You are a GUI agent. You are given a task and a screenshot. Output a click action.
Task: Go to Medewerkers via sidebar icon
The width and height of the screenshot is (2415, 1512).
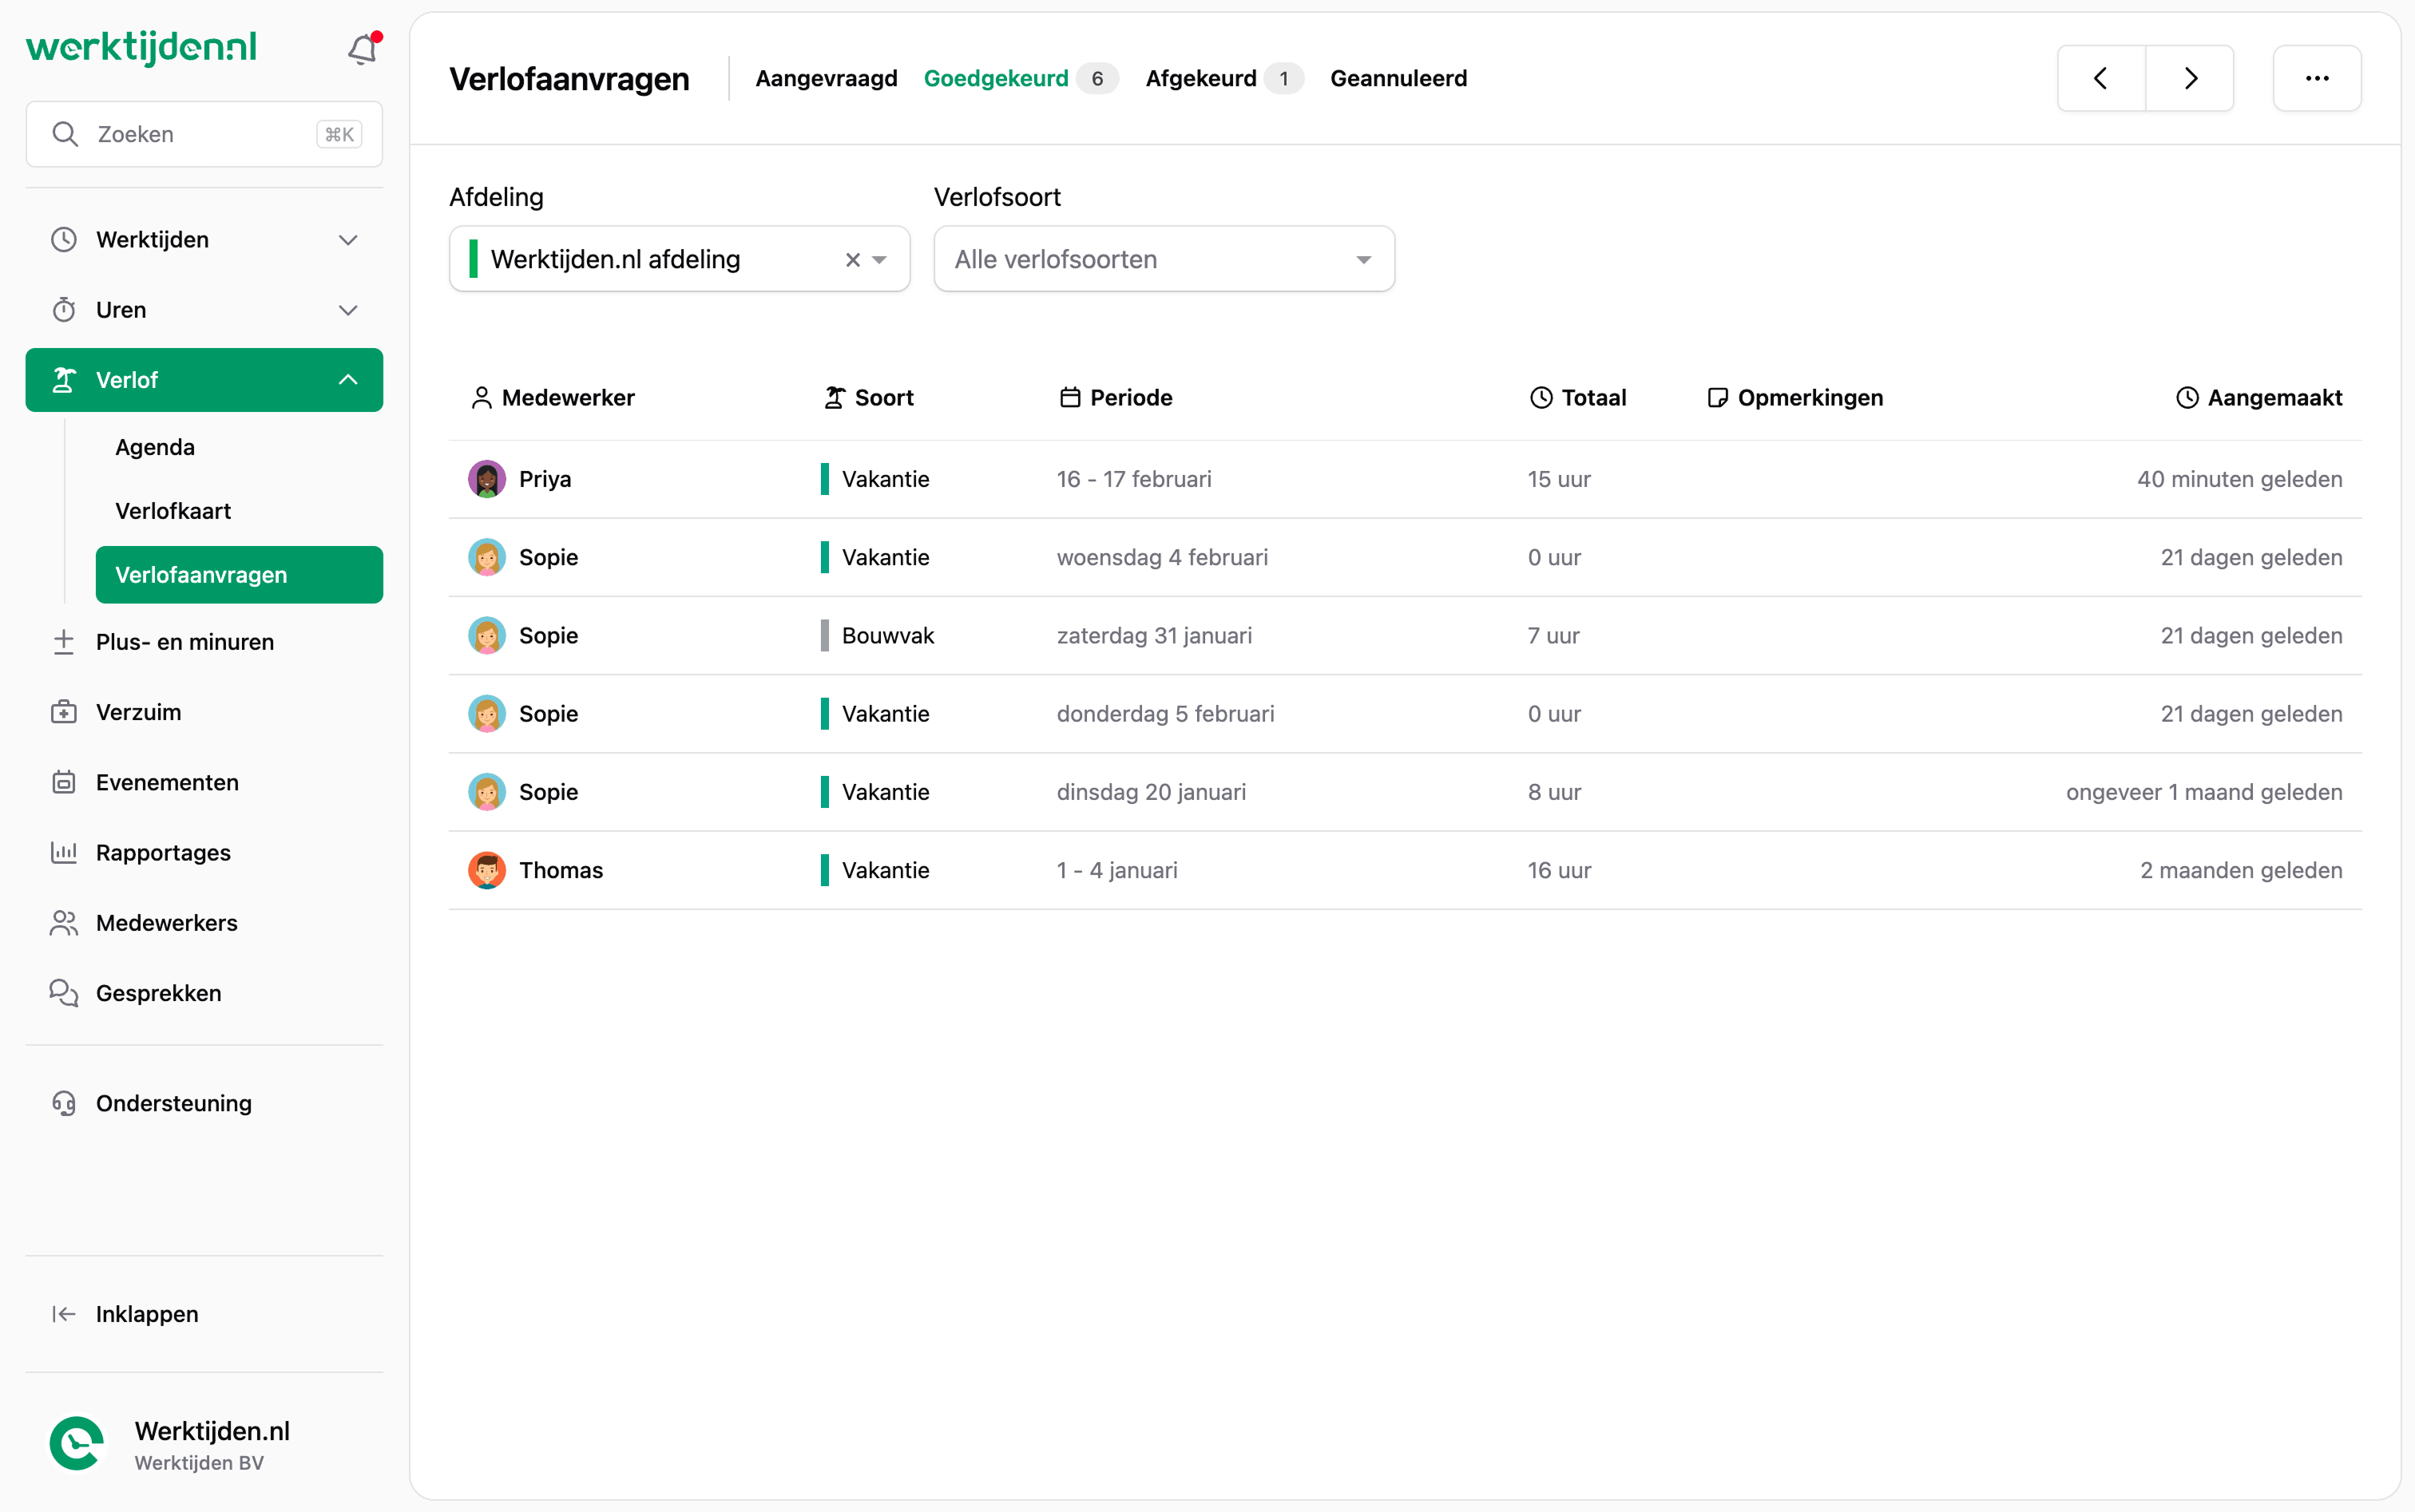pyautogui.click(x=64, y=923)
